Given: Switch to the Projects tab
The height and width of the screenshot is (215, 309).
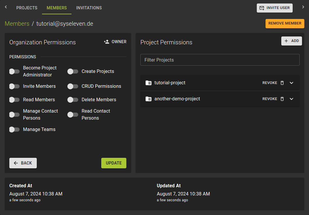Looking at the screenshot, I should click(27, 8).
